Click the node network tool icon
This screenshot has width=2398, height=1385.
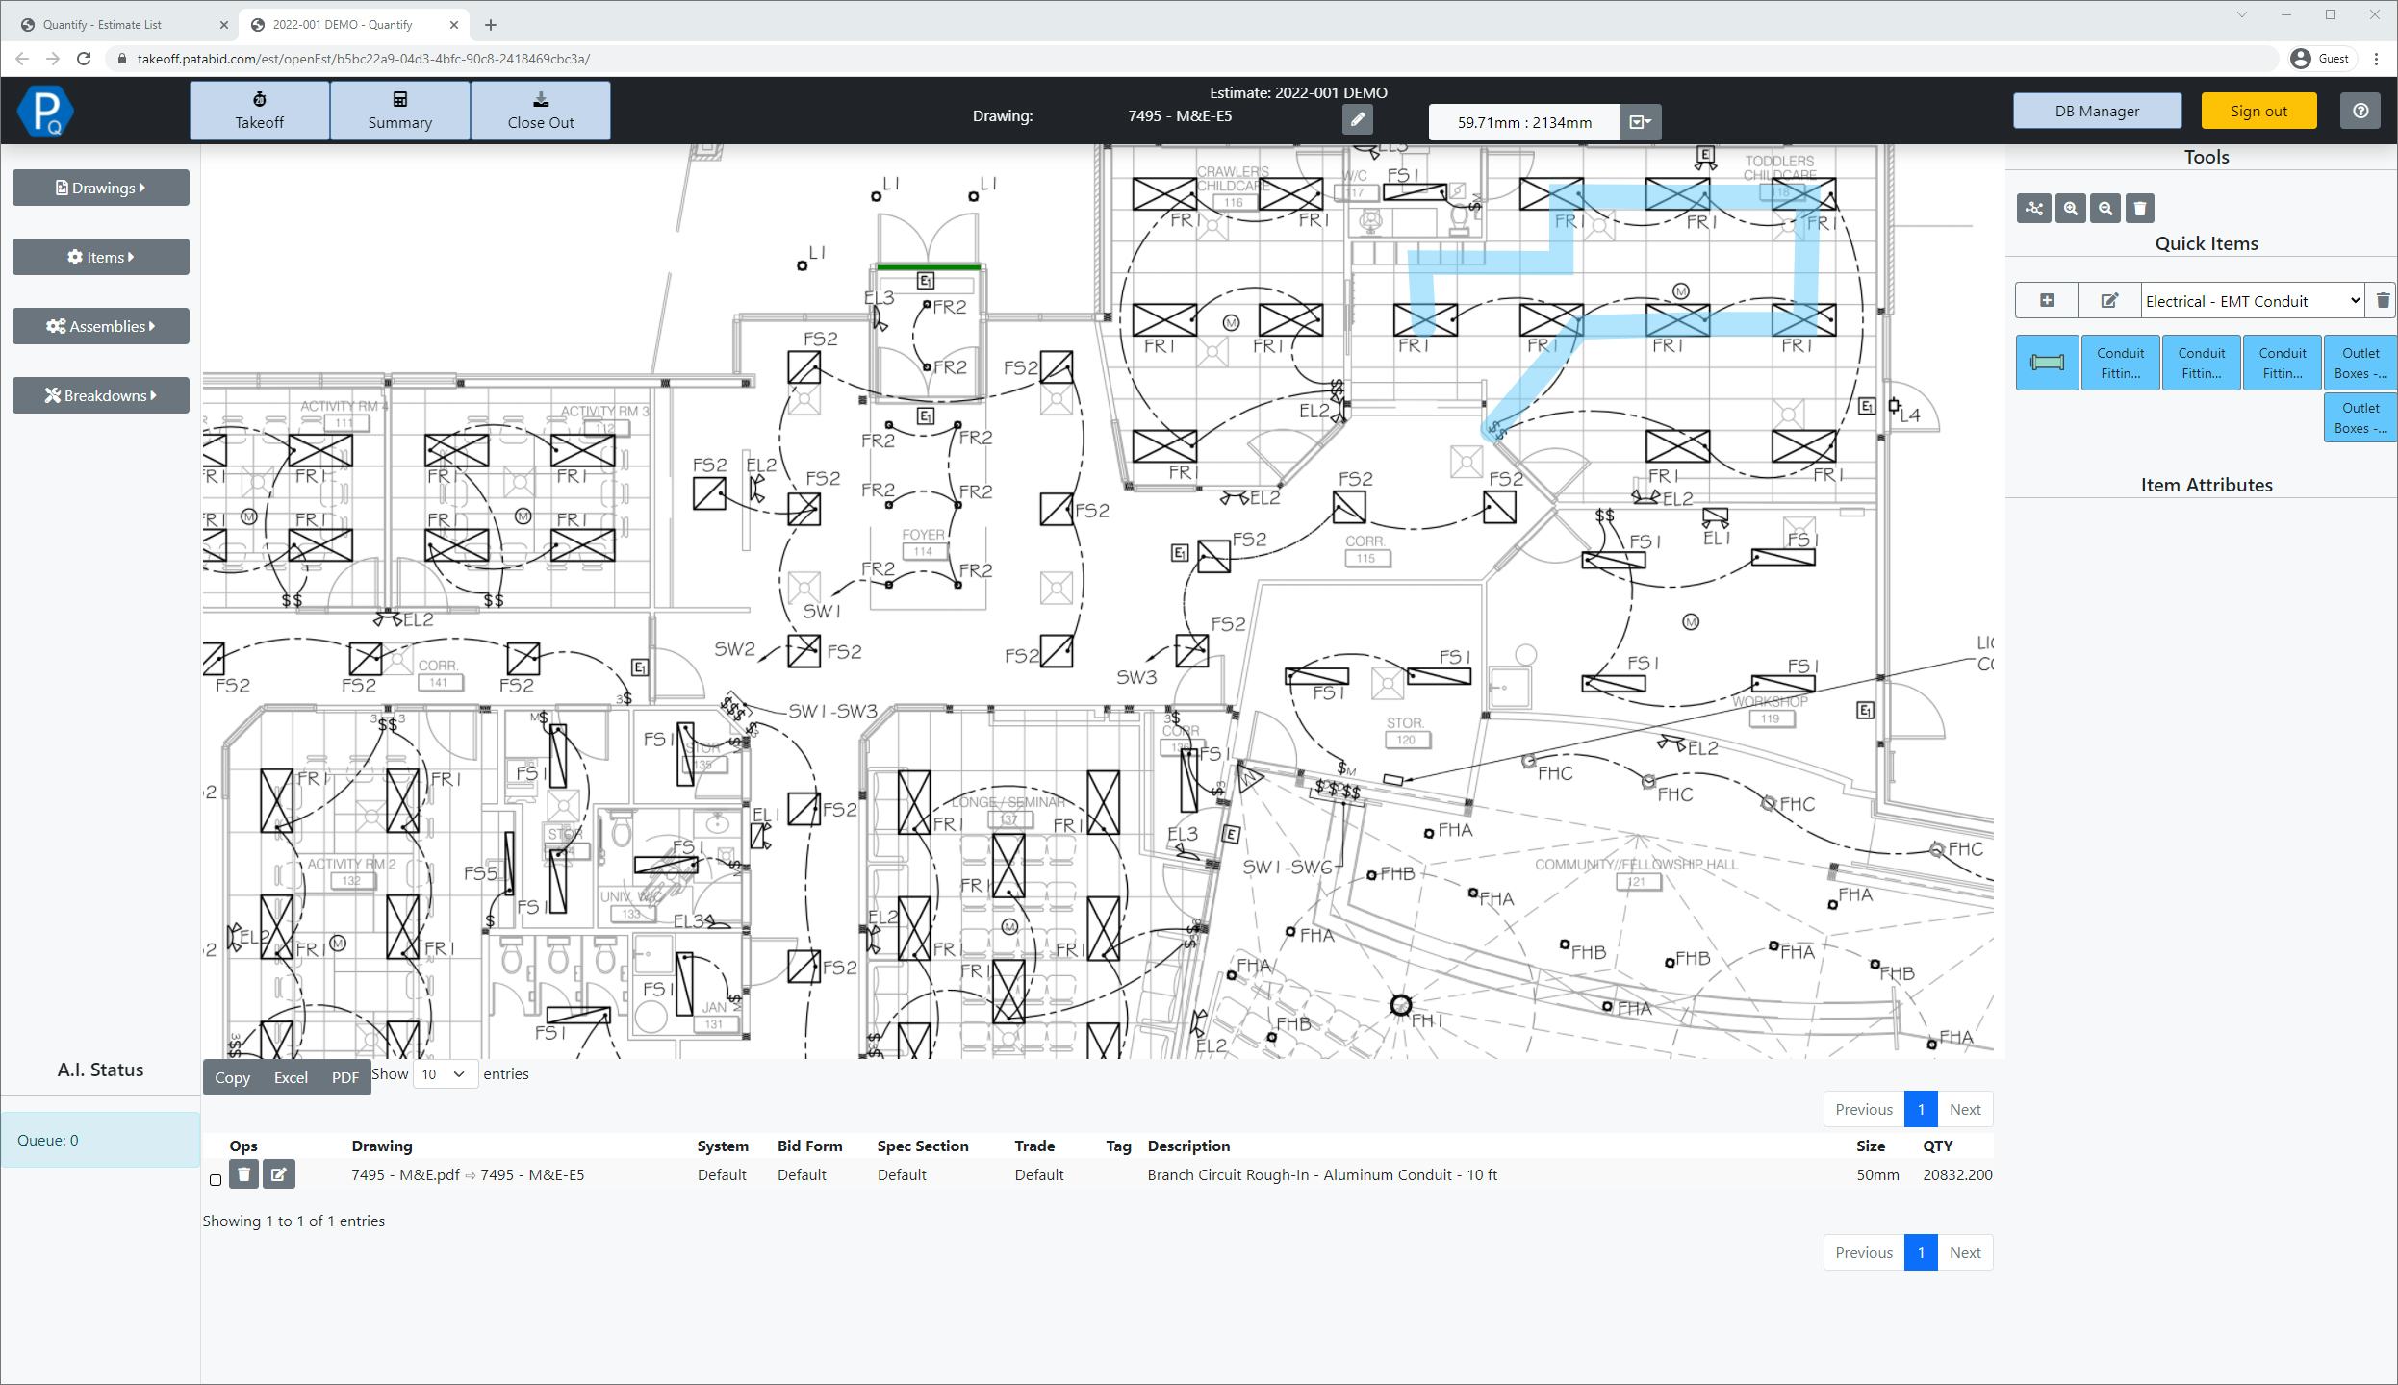click(x=2034, y=209)
